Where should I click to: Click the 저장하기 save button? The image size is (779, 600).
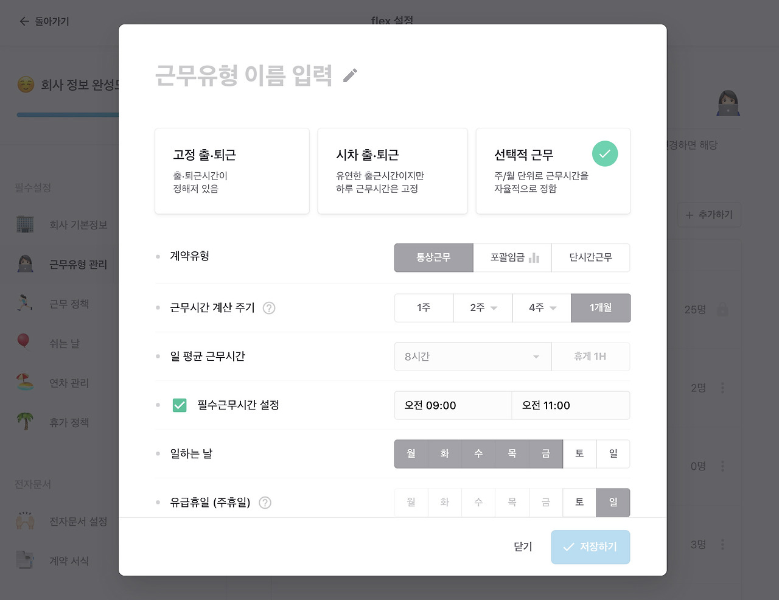tap(590, 547)
